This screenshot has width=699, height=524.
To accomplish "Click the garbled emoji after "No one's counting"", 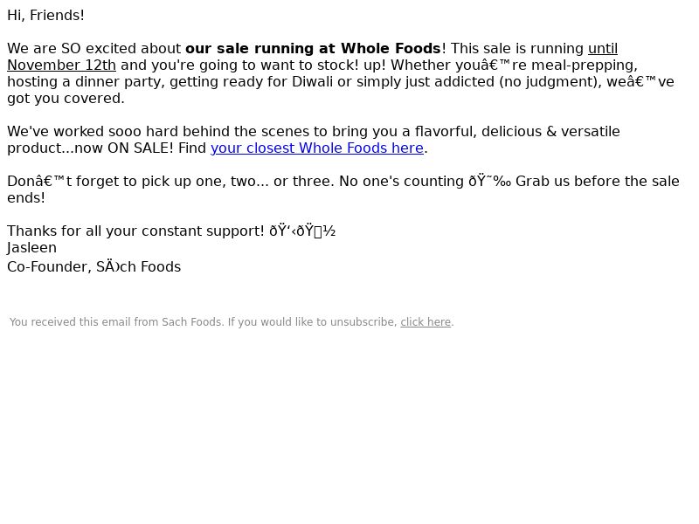I will pyautogui.click(x=489, y=182).
